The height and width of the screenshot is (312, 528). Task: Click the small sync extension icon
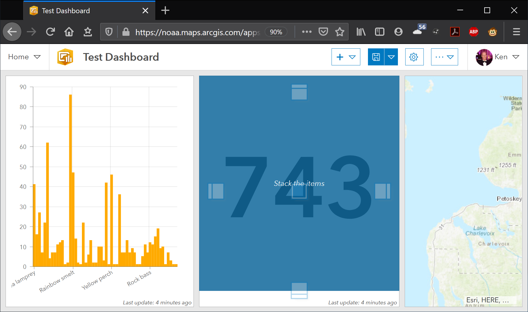tap(436, 32)
